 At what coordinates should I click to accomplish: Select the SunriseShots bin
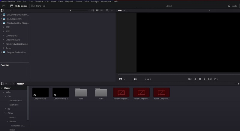pos(16,100)
